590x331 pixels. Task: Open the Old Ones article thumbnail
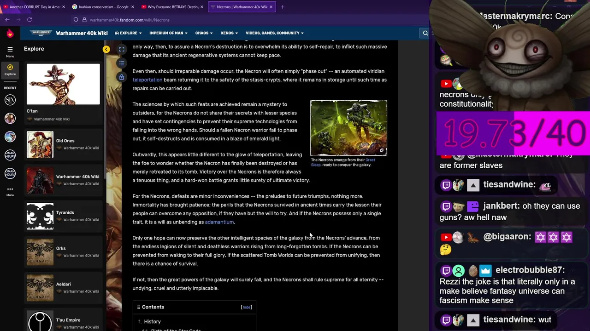point(40,144)
